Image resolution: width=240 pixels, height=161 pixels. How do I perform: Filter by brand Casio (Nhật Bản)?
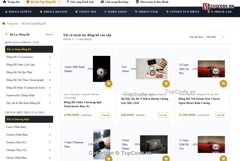(29, 127)
